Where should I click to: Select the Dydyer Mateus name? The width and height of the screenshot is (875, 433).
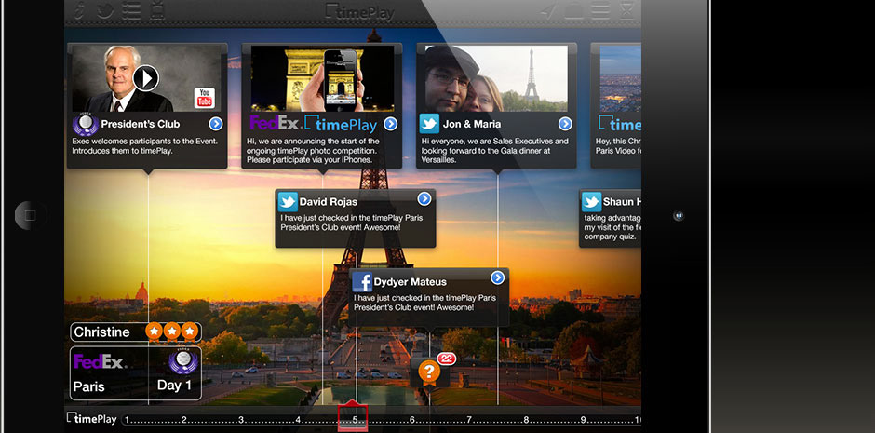(411, 282)
